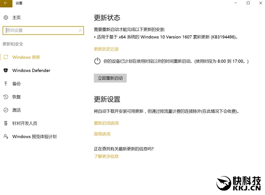
Task: Go back with the arrow button
Action: click(x=6, y=3)
